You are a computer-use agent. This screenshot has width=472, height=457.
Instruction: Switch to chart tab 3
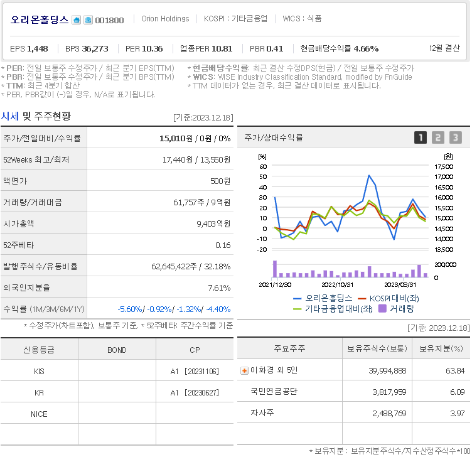point(456,137)
